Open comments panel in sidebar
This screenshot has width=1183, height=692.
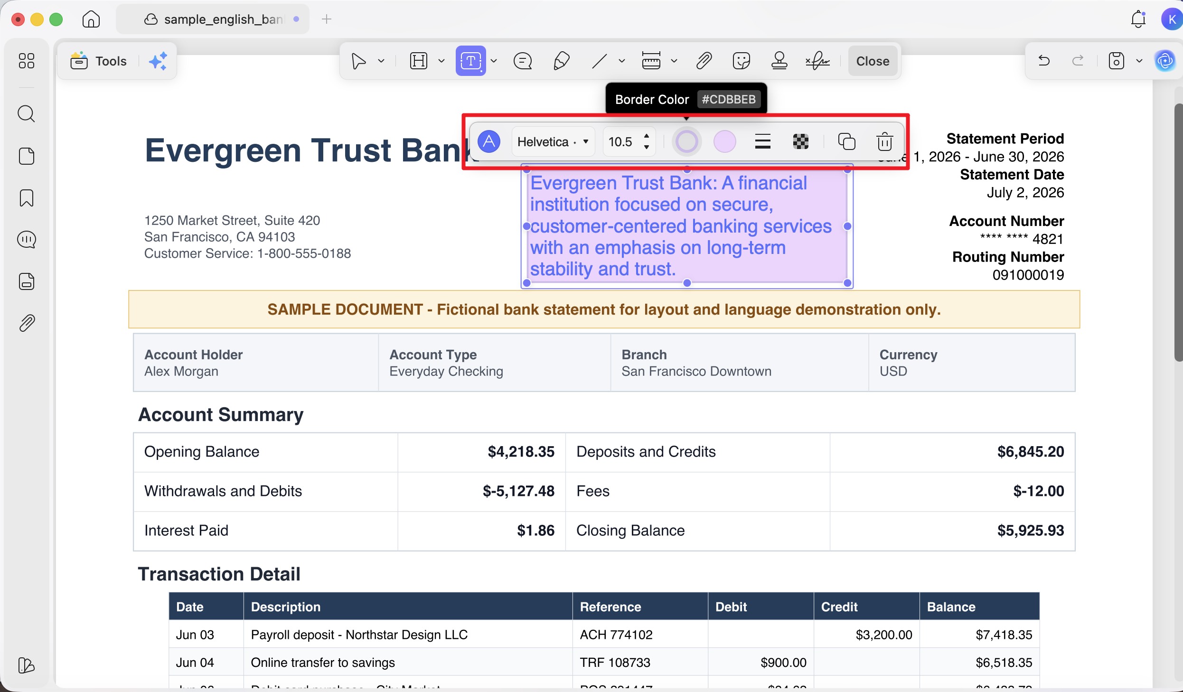(x=26, y=240)
